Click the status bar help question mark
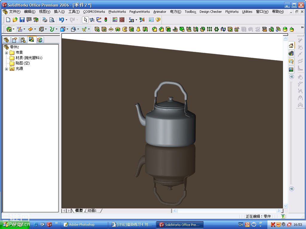306x229 pixels. click(283, 216)
